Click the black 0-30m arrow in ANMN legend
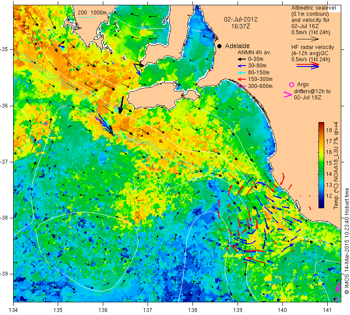The width and height of the screenshot is (350, 315). pos(241,59)
